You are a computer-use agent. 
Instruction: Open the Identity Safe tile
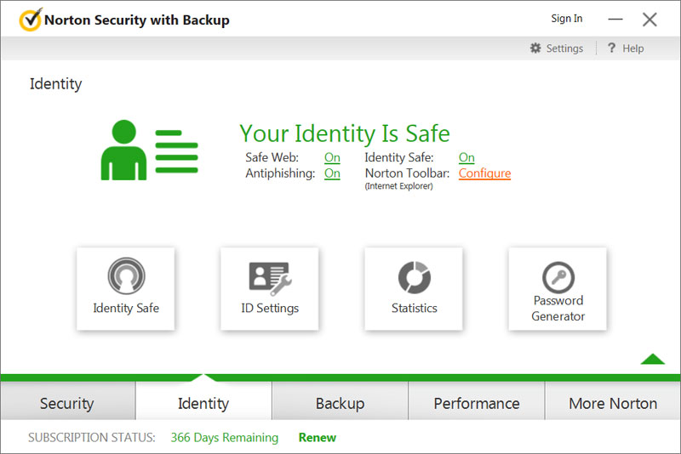pos(125,288)
